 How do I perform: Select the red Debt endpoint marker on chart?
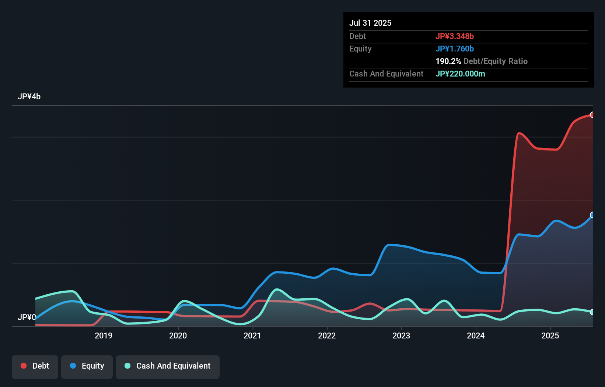pyautogui.click(x=592, y=115)
